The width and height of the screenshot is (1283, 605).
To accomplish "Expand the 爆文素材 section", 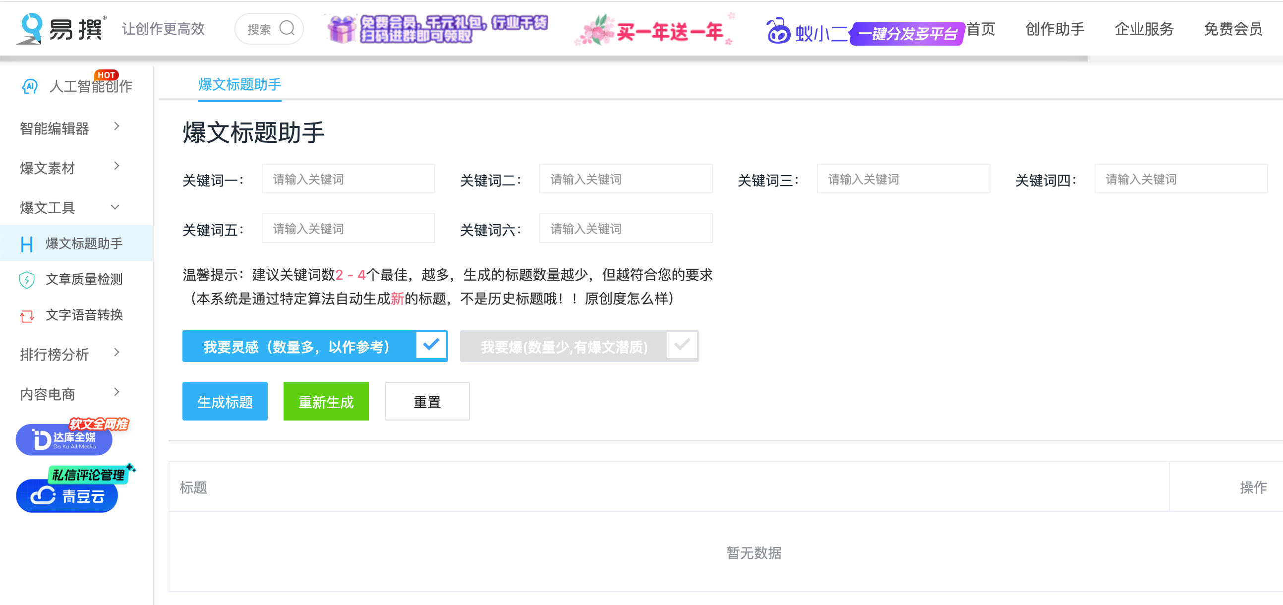I will (117, 166).
